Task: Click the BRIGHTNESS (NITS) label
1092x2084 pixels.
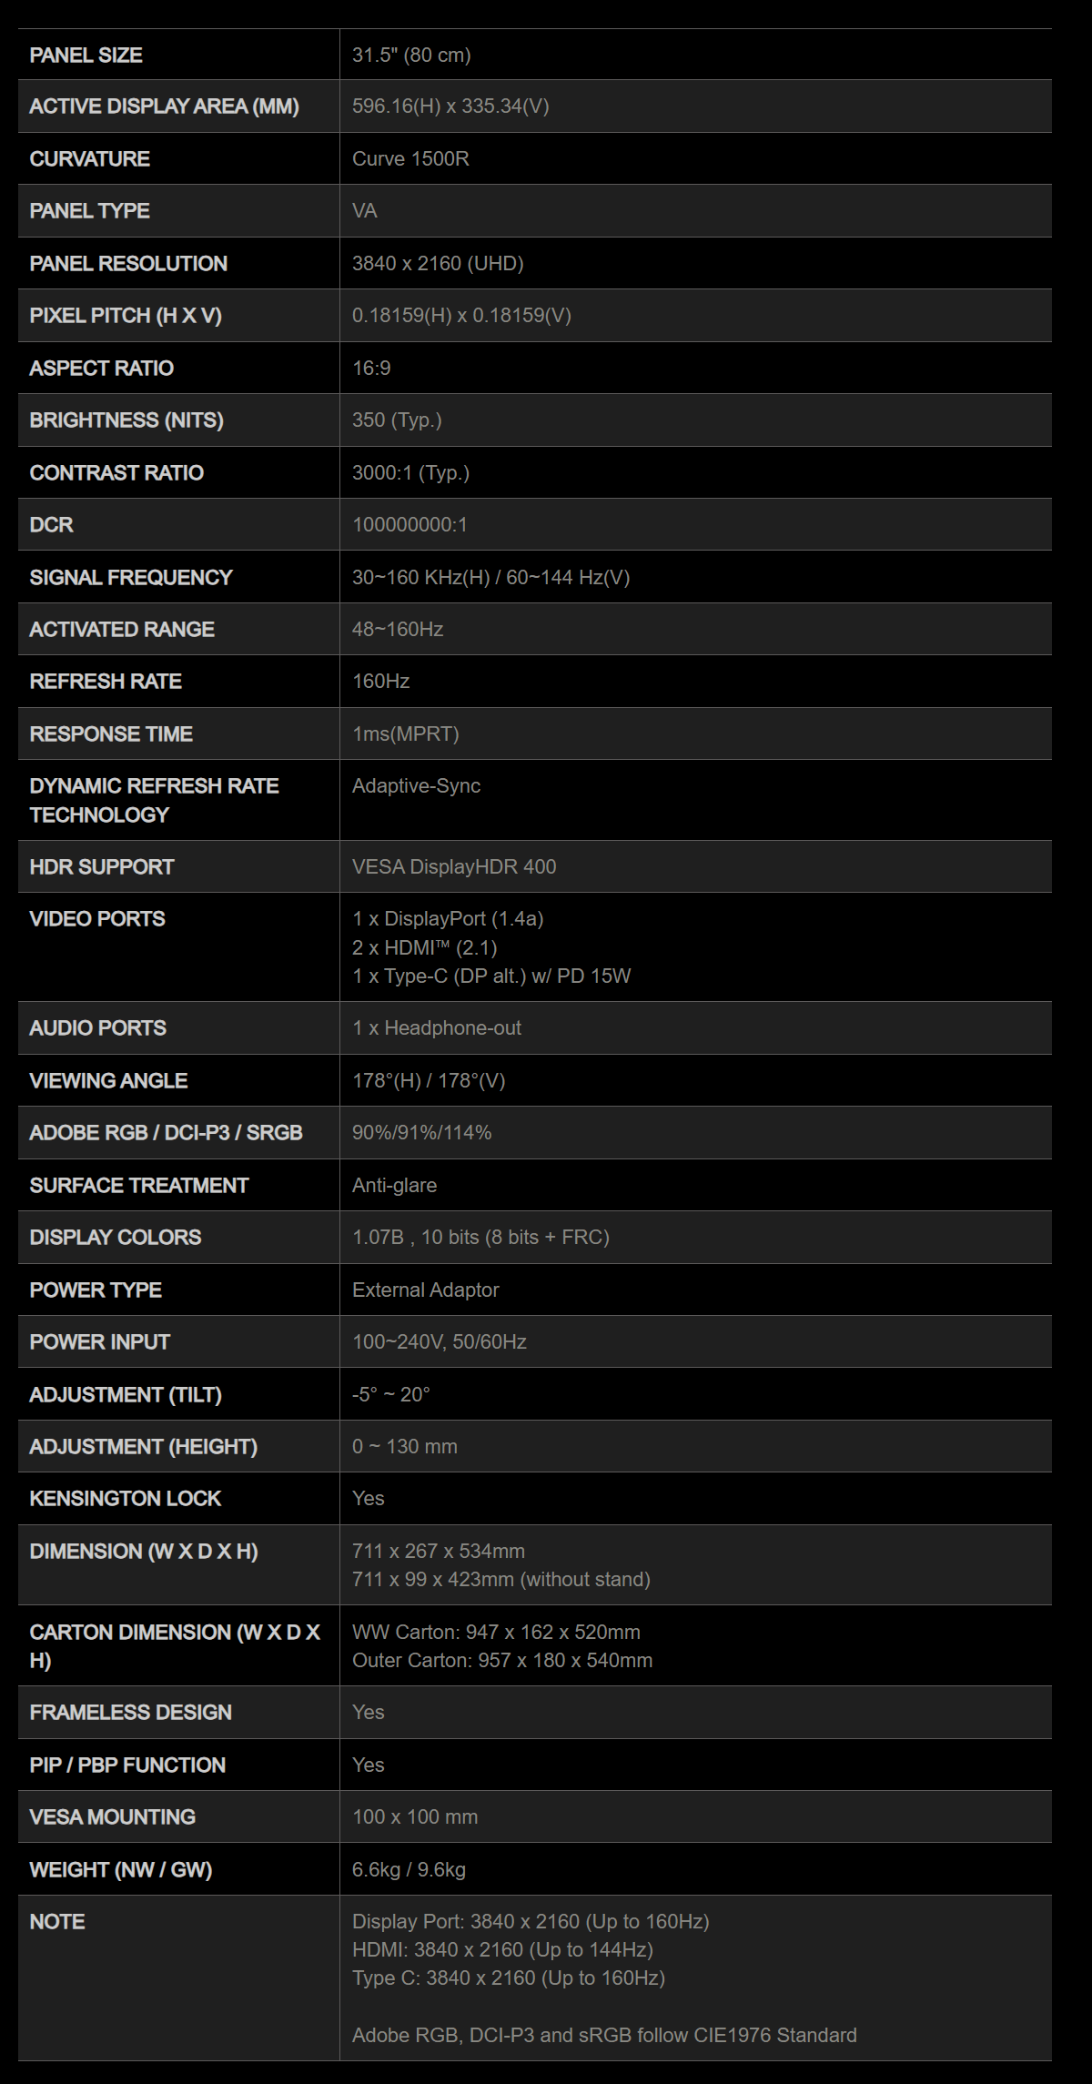Action: click(126, 420)
